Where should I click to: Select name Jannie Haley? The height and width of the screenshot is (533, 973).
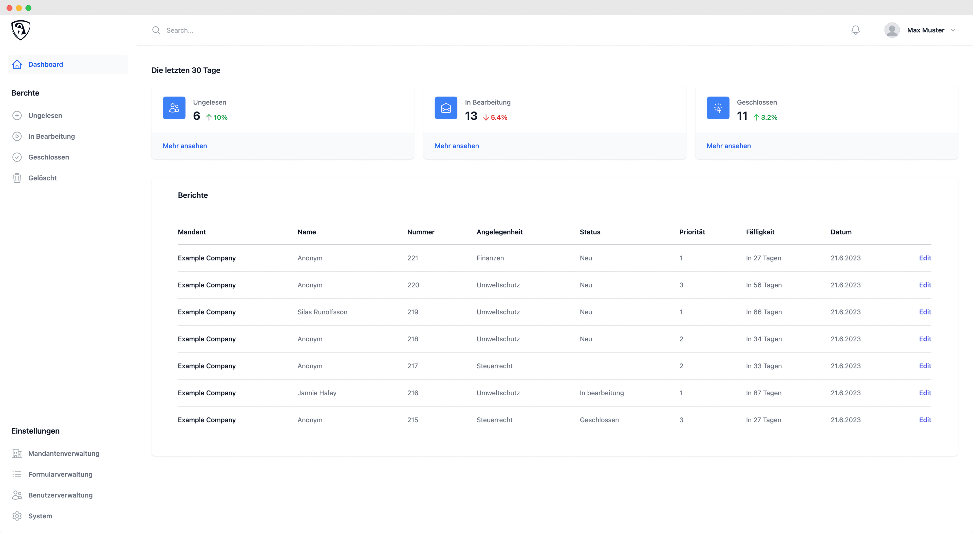pyautogui.click(x=317, y=393)
